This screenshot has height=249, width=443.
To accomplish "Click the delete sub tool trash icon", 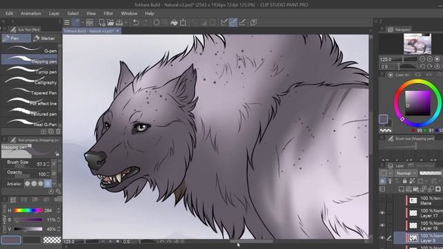I will click(58, 131).
